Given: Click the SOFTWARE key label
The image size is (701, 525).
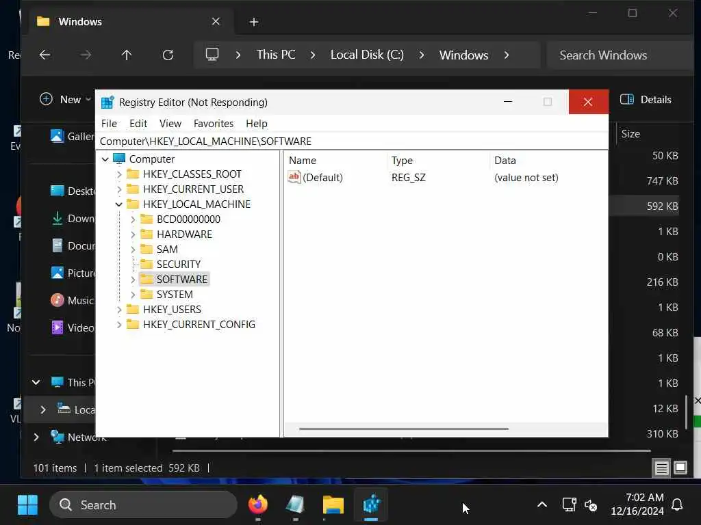Looking at the screenshot, I should [182, 280].
